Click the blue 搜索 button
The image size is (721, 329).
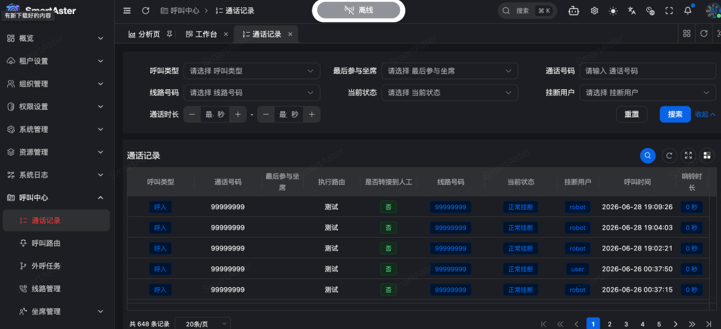pos(675,115)
